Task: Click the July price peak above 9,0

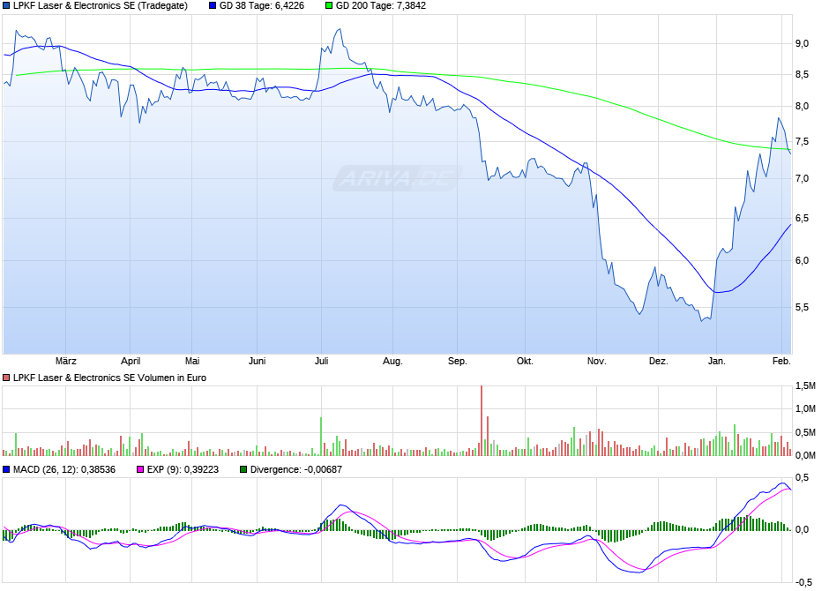Action: (x=339, y=30)
